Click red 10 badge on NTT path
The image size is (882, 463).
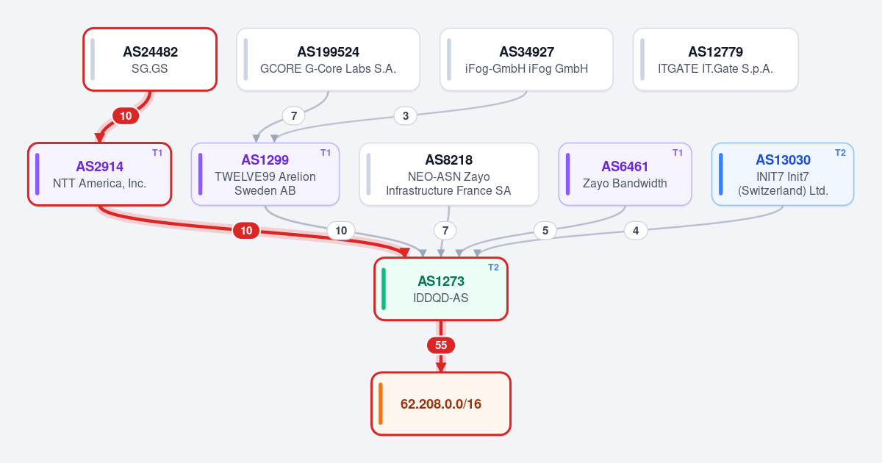[x=246, y=231]
